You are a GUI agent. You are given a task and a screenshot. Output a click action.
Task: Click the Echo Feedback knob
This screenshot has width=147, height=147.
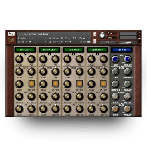point(128,71)
